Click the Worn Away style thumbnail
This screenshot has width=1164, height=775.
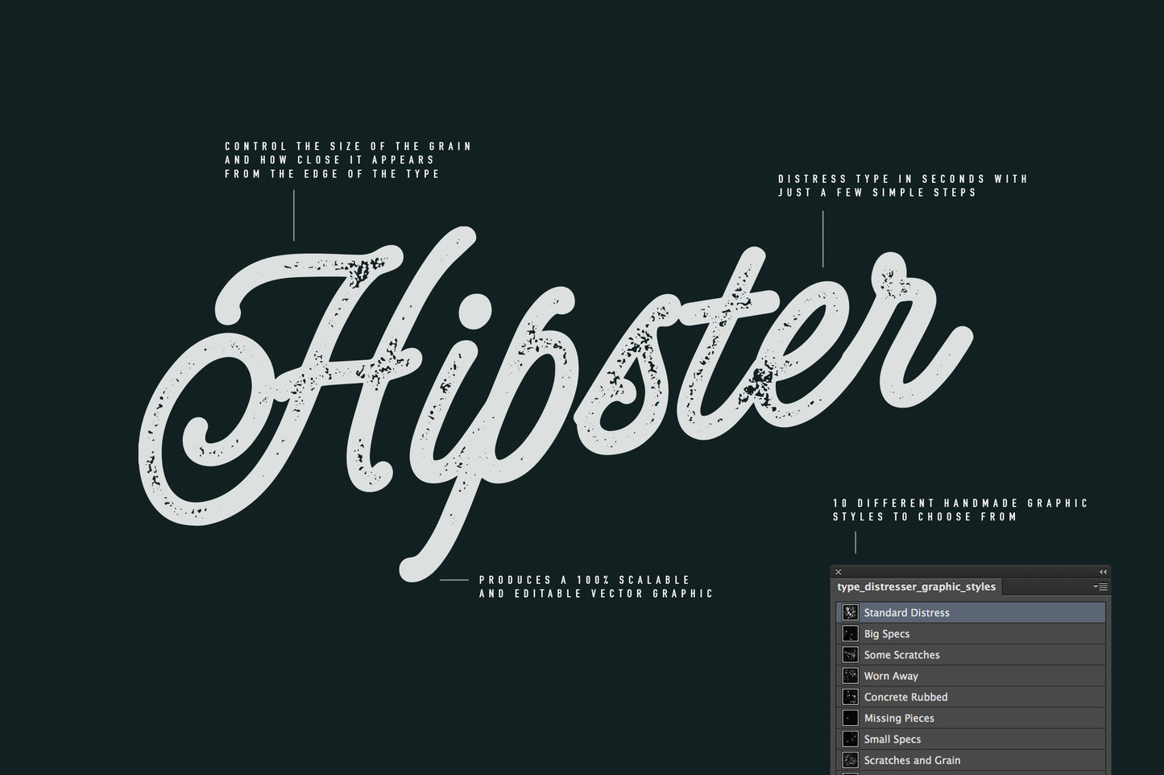pyautogui.click(x=850, y=676)
